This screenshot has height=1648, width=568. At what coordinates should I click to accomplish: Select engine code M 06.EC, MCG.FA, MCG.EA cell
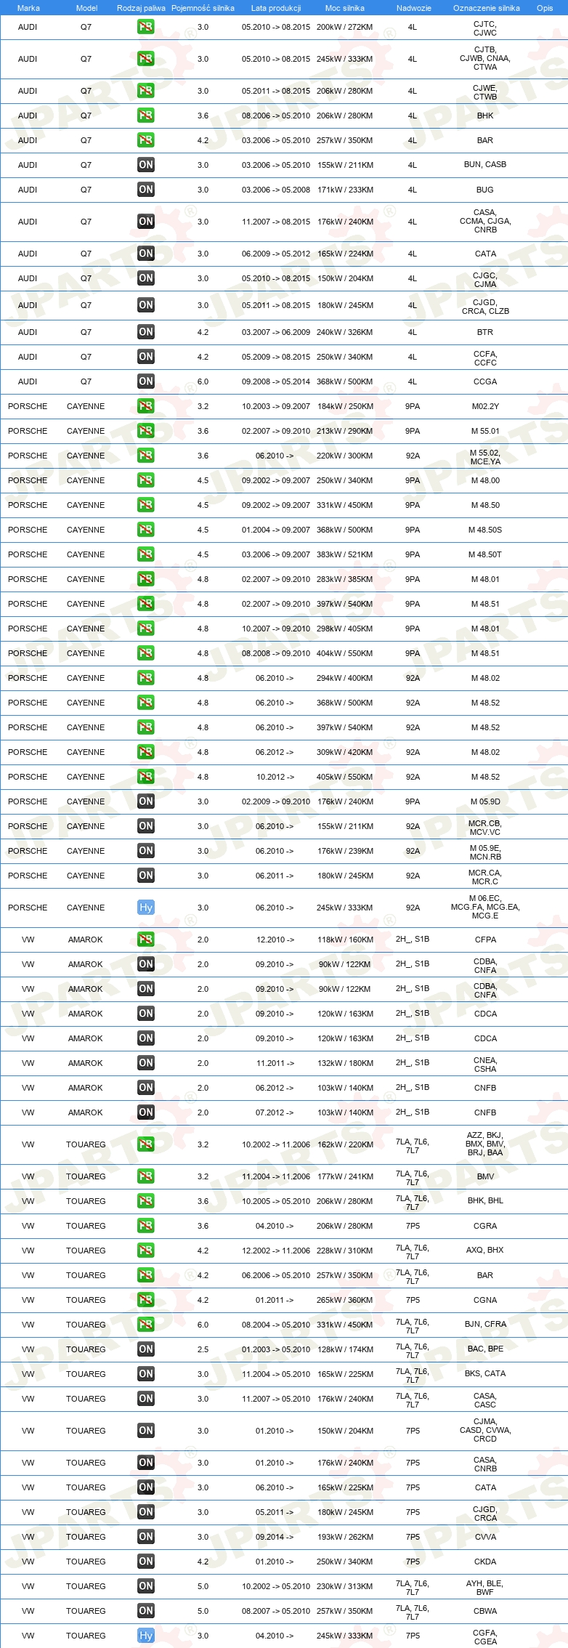[x=485, y=907]
